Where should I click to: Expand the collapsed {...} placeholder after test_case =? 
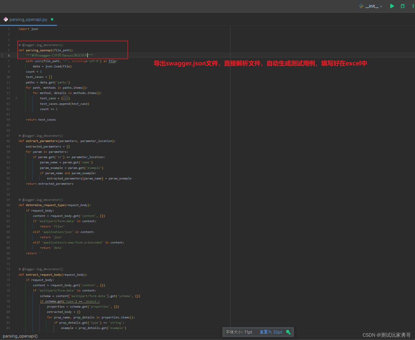65,98
